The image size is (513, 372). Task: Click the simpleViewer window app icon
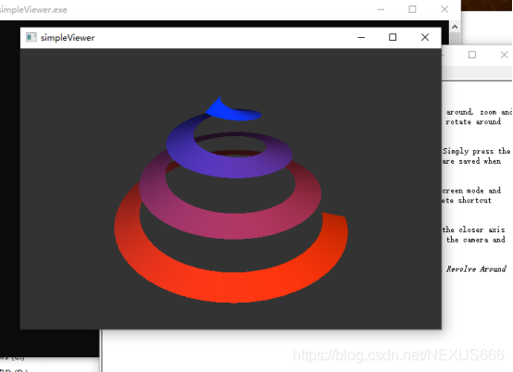tap(31, 37)
